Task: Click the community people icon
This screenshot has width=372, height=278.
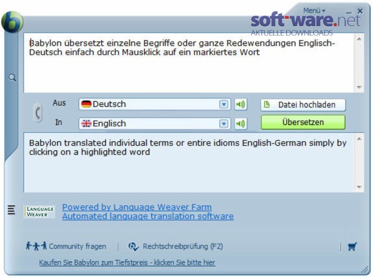Action: click(x=36, y=246)
